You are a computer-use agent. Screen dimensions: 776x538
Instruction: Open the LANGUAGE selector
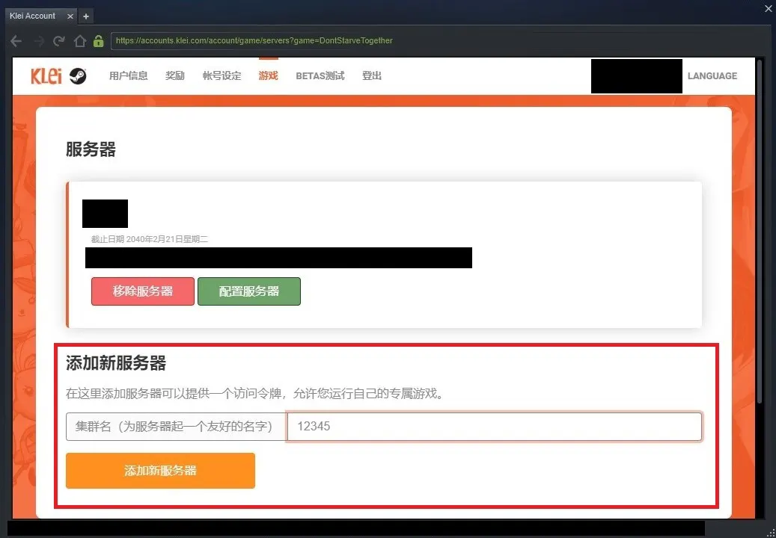pyautogui.click(x=712, y=75)
